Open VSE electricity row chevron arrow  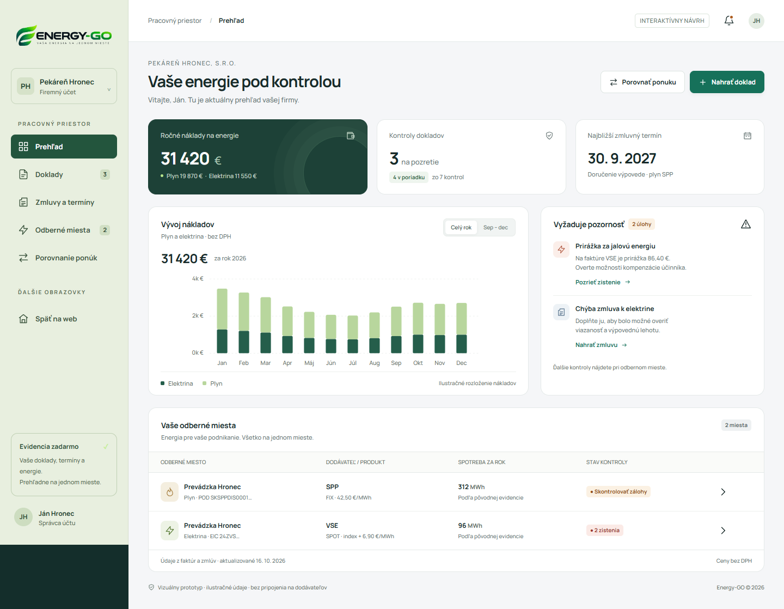tap(723, 531)
